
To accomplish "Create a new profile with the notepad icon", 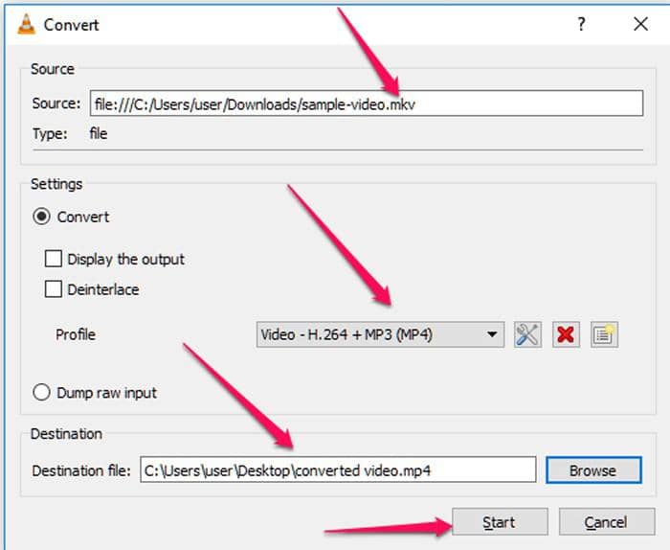I will (604, 334).
